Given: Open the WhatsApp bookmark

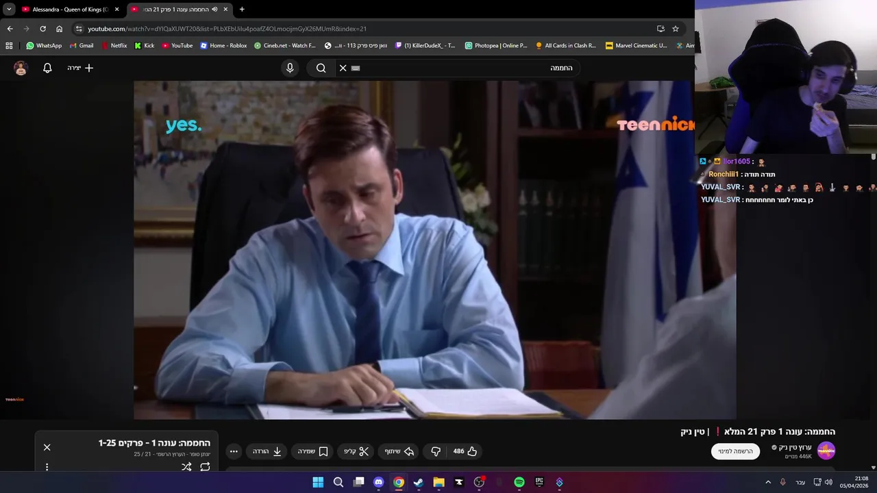Looking at the screenshot, I should 44,46.
